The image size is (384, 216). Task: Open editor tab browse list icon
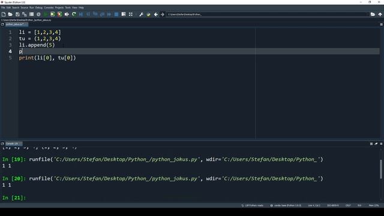click(2, 25)
